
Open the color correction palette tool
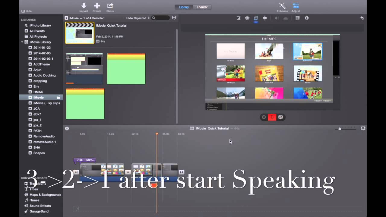pyautogui.click(x=247, y=18)
